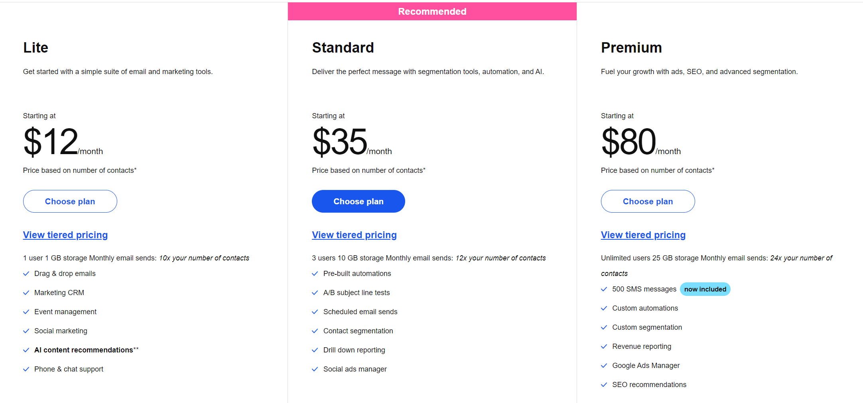Click the checkmark beside Pre-built automations
This screenshot has width=863, height=403.
(315, 274)
